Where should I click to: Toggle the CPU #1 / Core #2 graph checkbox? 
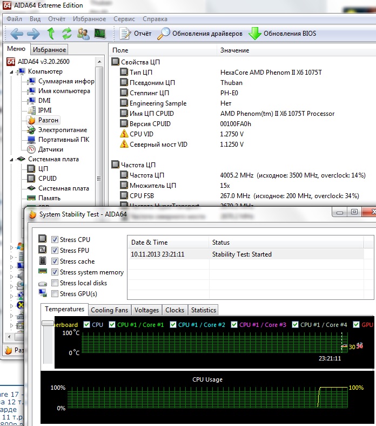pos(173,325)
